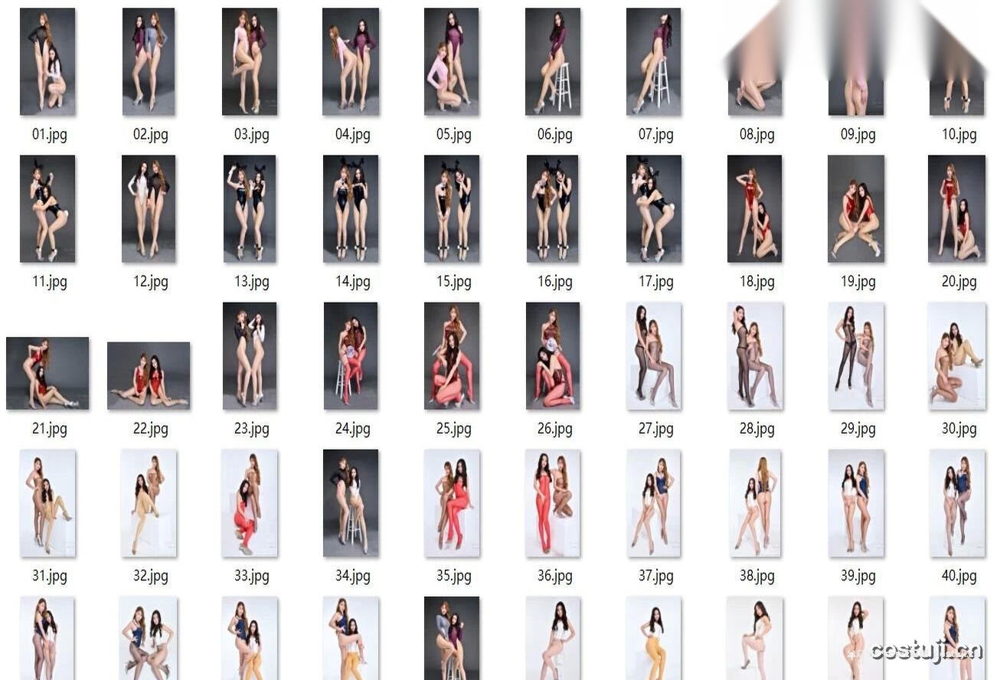Select the 14.jpg thumbnail
The width and height of the screenshot is (1000, 680).
(x=350, y=209)
